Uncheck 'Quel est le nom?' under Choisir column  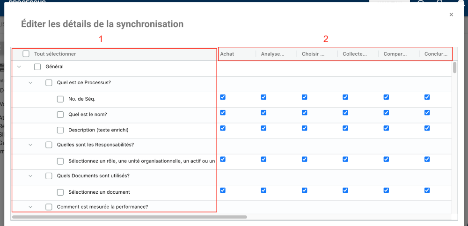pos(305,113)
